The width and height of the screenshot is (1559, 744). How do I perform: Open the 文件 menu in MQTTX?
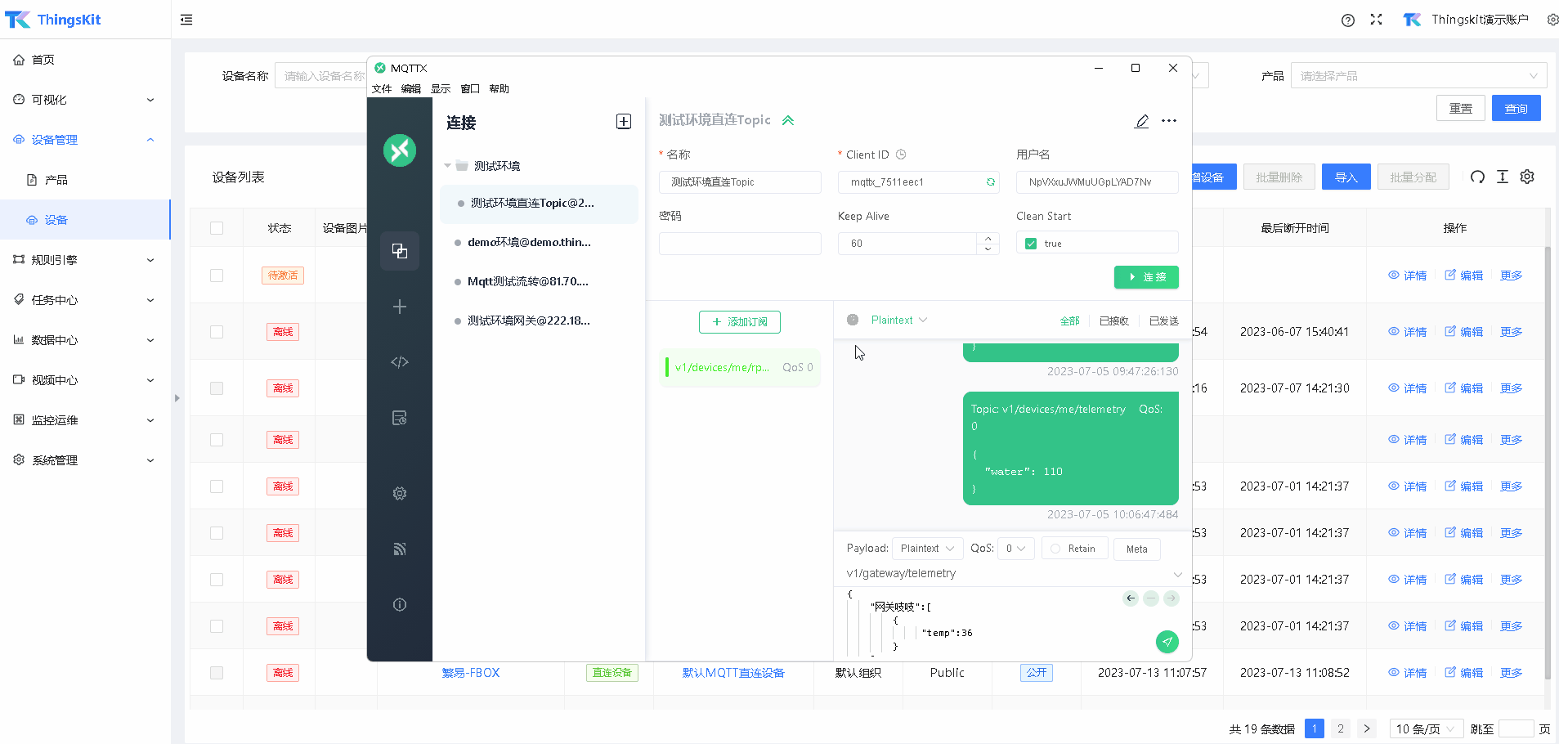pyautogui.click(x=382, y=89)
